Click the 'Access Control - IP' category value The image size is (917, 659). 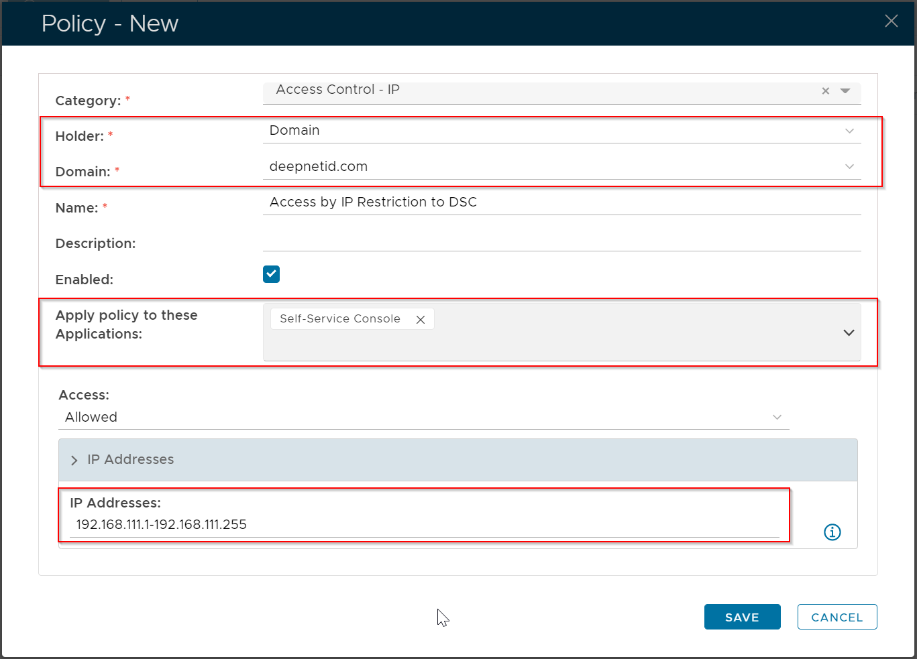[x=337, y=90]
